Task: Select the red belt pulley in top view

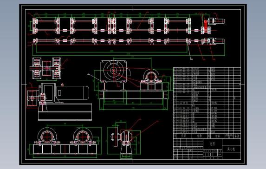Action: point(206,26)
